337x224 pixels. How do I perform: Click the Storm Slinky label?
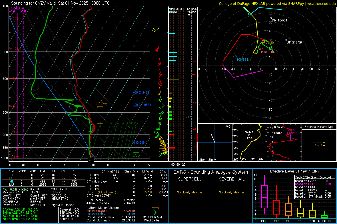point(207,160)
